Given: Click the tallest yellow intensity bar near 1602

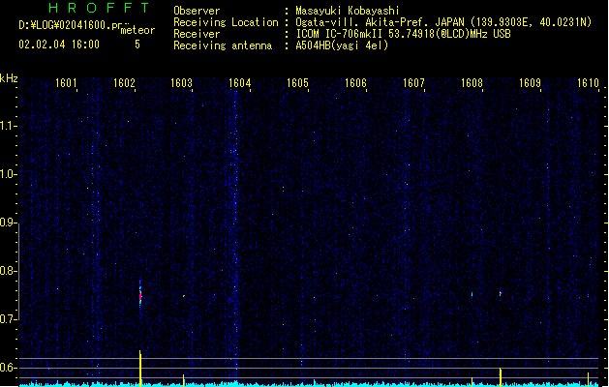Looking at the screenshot, I should pyautogui.click(x=140, y=369).
